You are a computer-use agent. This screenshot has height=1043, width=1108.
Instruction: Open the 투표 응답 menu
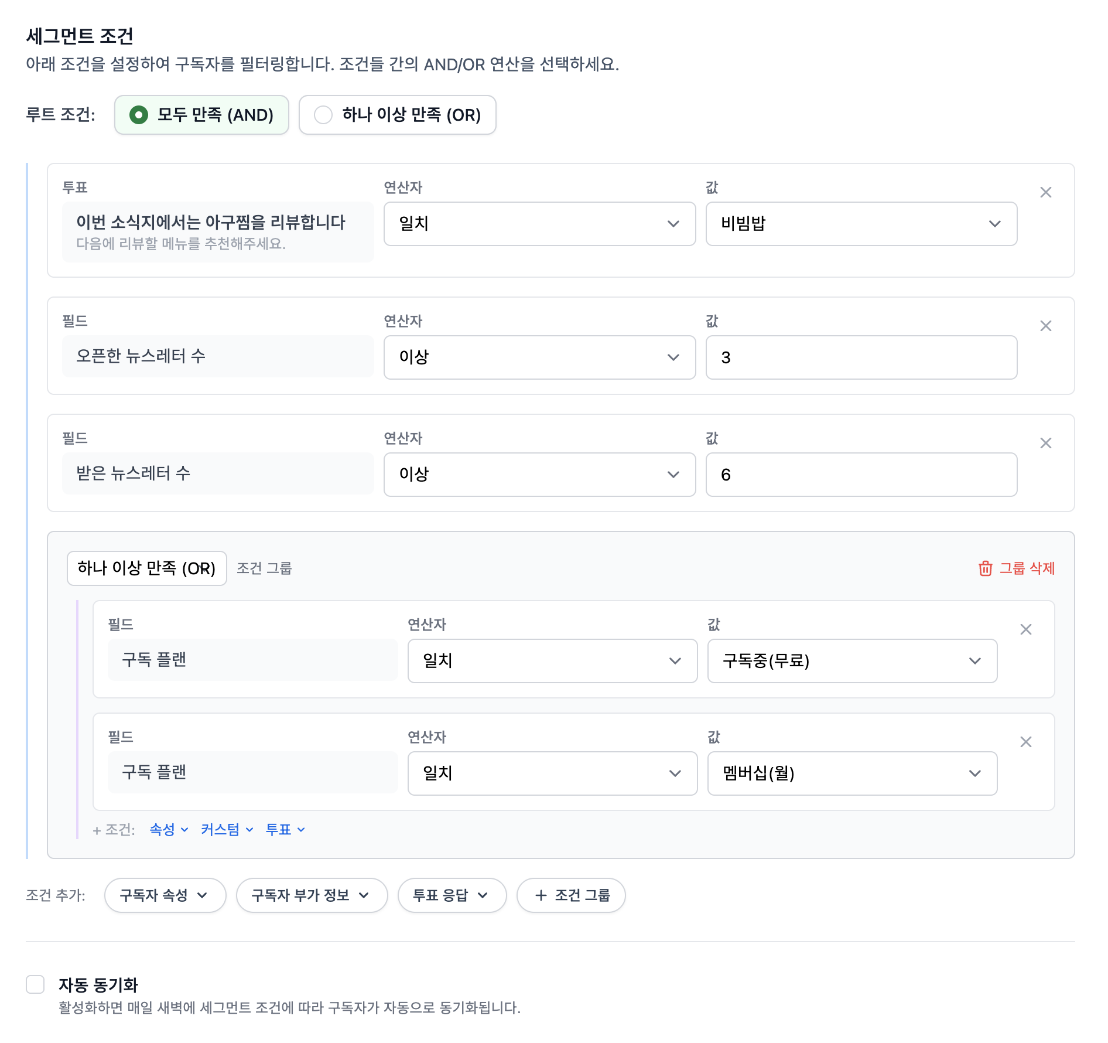click(x=452, y=895)
